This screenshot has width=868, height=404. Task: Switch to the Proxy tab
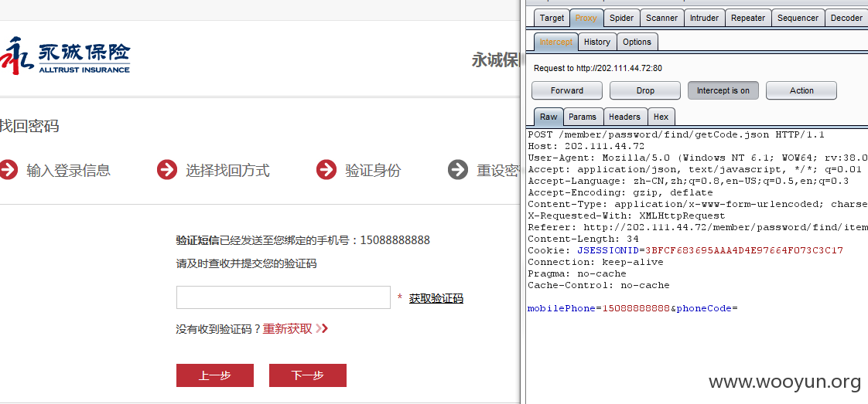586,18
